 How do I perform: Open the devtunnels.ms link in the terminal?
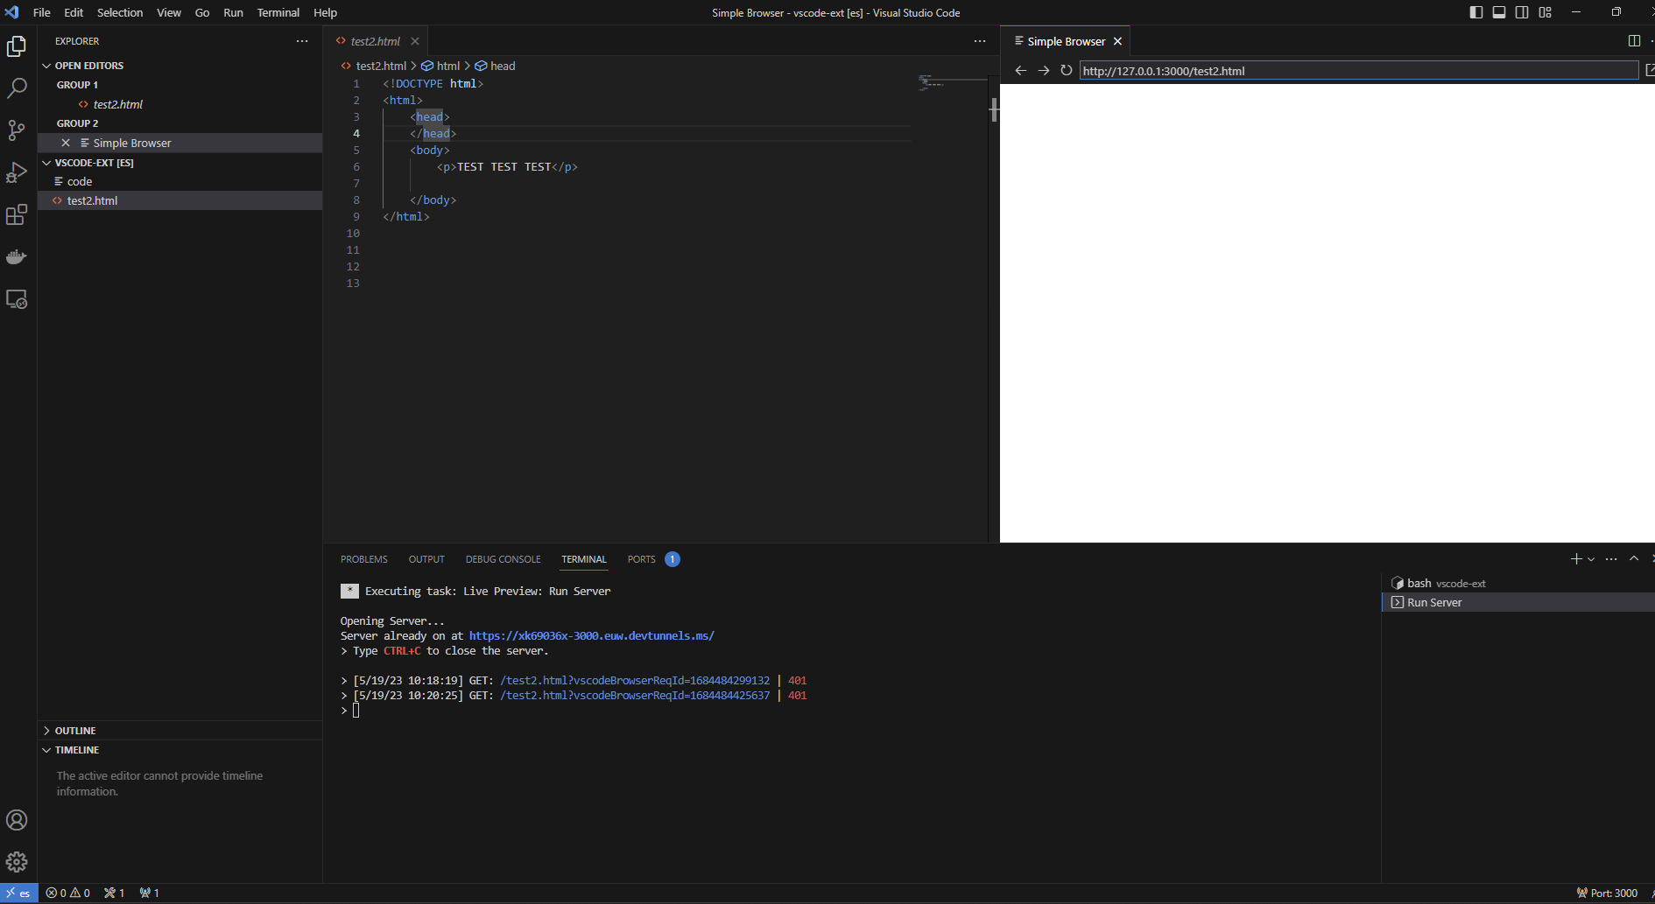coord(592,635)
